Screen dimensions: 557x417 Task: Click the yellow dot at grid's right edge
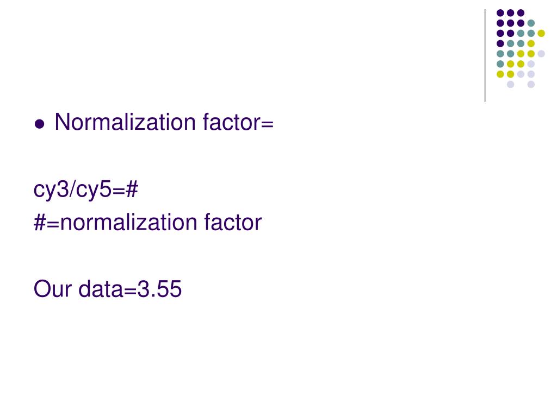(x=541, y=33)
